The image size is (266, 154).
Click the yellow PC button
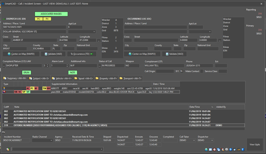click(39, 19)
